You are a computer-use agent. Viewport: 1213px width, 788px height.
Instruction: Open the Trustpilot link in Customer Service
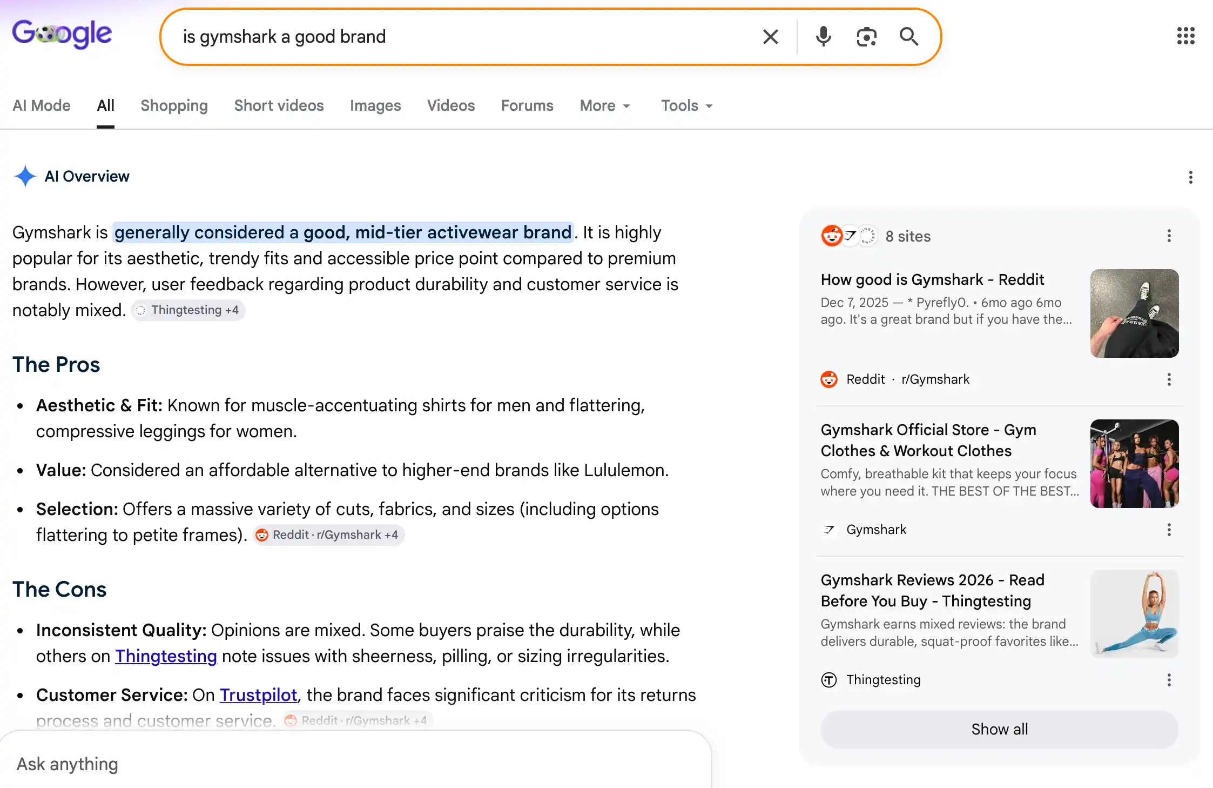(x=258, y=695)
